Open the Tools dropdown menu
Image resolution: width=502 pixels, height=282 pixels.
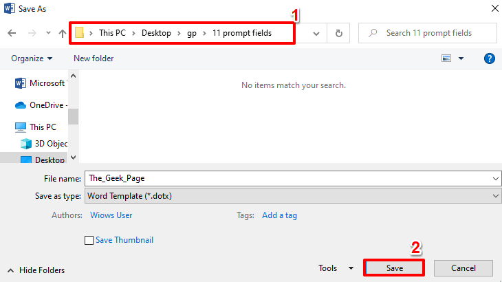point(336,268)
